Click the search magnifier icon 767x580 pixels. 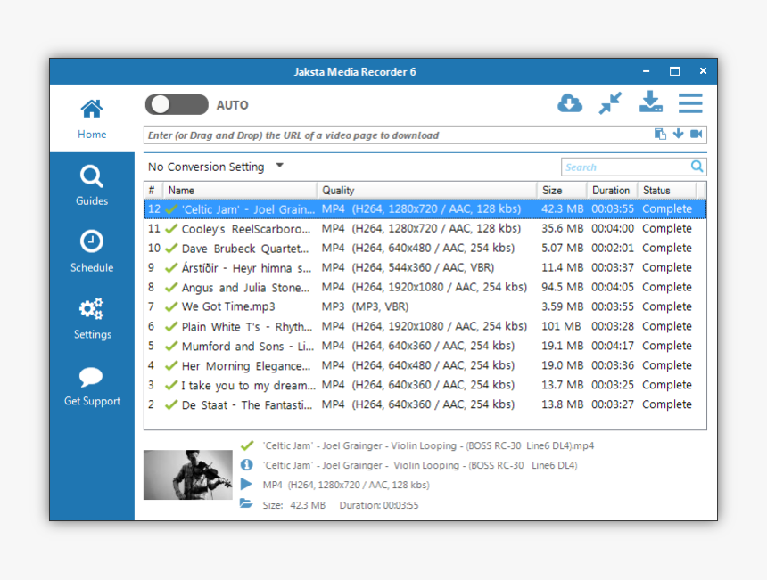pyautogui.click(x=697, y=167)
